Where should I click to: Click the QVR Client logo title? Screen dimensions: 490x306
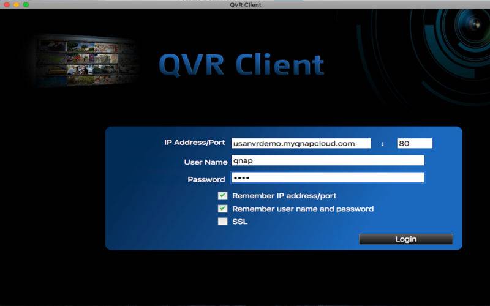(241, 65)
